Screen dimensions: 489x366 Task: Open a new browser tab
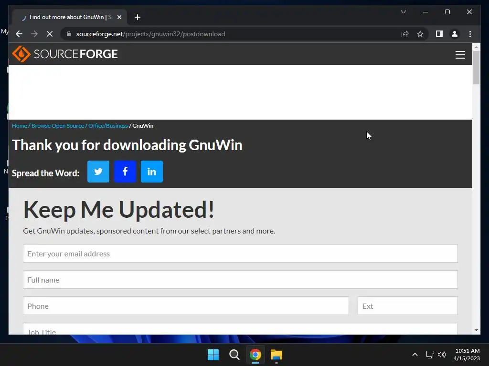point(138,18)
